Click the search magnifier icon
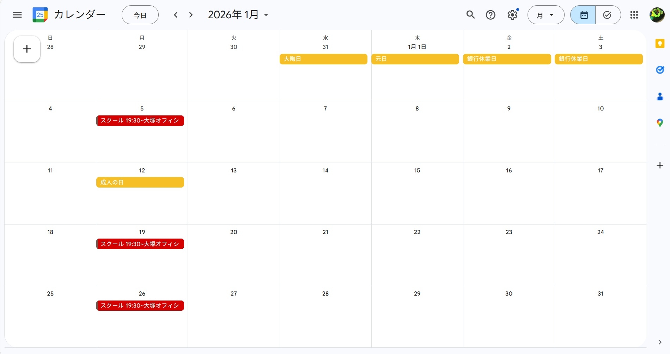Viewport: 670px width, 354px height. (x=470, y=15)
